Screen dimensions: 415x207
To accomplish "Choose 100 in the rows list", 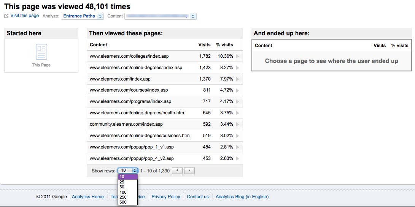I will pyautogui.click(x=123, y=192).
